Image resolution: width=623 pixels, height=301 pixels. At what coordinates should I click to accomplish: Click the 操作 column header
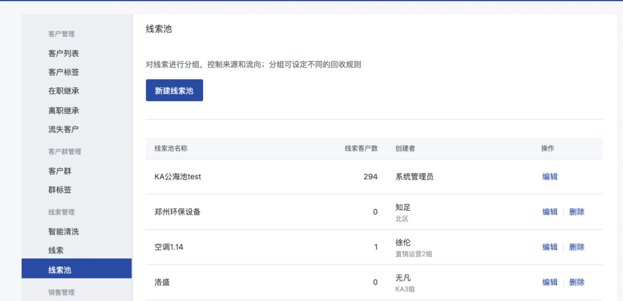tap(547, 148)
